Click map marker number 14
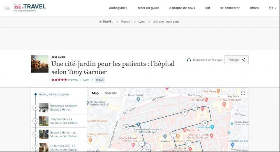The height and width of the screenshot is (152, 280). coord(195,108)
